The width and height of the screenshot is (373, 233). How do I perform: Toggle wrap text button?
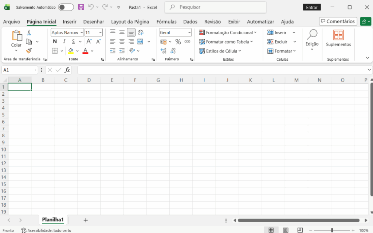click(x=141, y=32)
